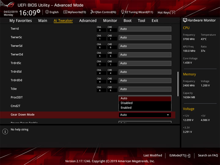Image resolution: width=220 pixels, height=165 pixels.
Task: Click Last Modified at the bottom
Action: [x=153, y=156]
